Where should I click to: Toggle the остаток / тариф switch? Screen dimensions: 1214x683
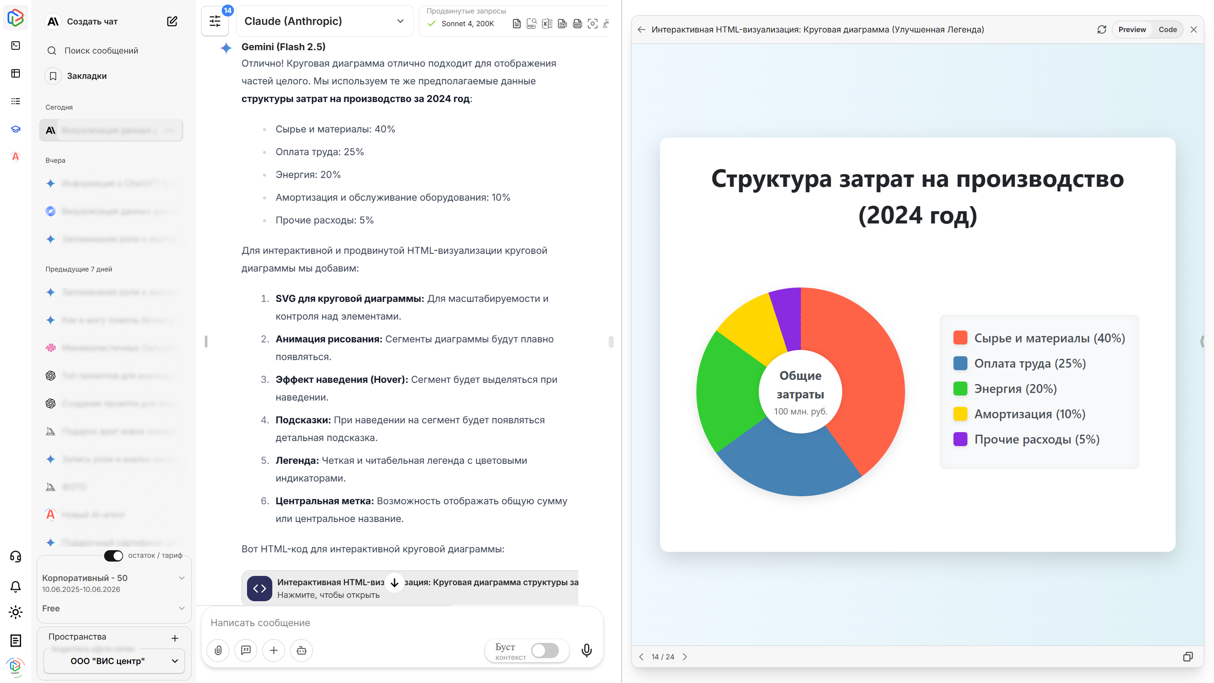point(113,556)
